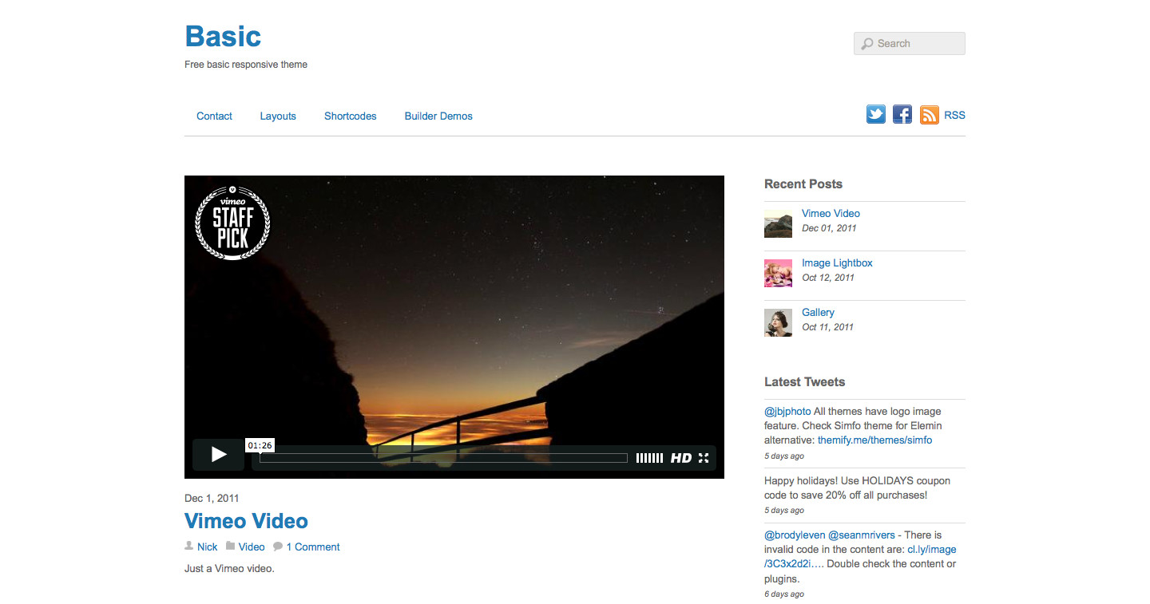Click the Vimeo Video post title heading
The width and height of the screenshot is (1150, 604).
point(246,521)
